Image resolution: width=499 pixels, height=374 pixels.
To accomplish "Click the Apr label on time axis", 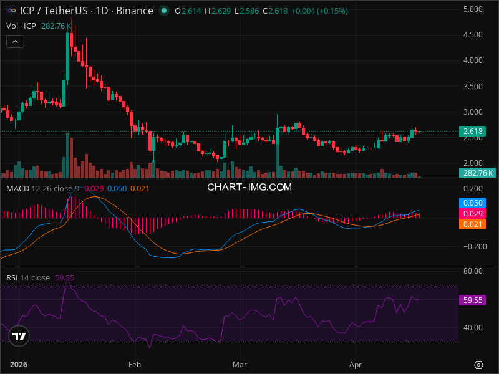I will 355,365.
